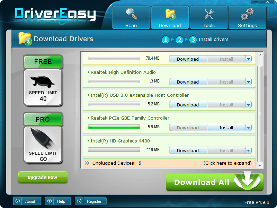Image resolution: width=277 pixels, height=208 pixels.
Task: Click 'Intel(R) HD Graphics 4400' driver name
Action: (120, 141)
